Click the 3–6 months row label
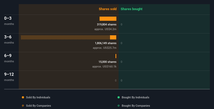 point(9,39)
